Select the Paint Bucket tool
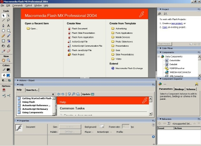This screenshot has width=201, height=146. [8, 46]
